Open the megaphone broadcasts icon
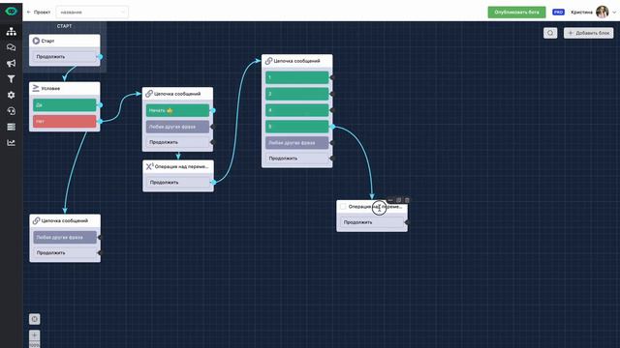 [11, 63]
